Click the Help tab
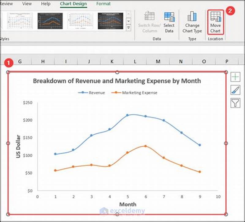 (x=45, y=4)
